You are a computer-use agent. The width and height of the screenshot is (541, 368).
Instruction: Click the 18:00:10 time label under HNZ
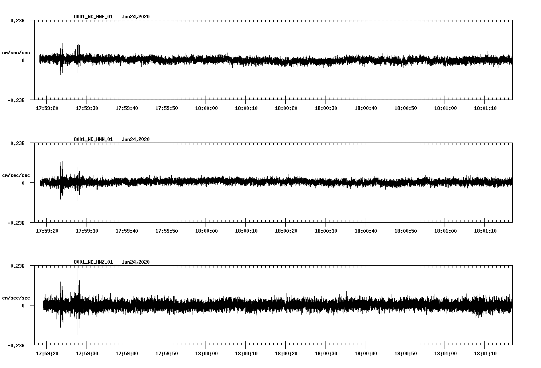246,353
